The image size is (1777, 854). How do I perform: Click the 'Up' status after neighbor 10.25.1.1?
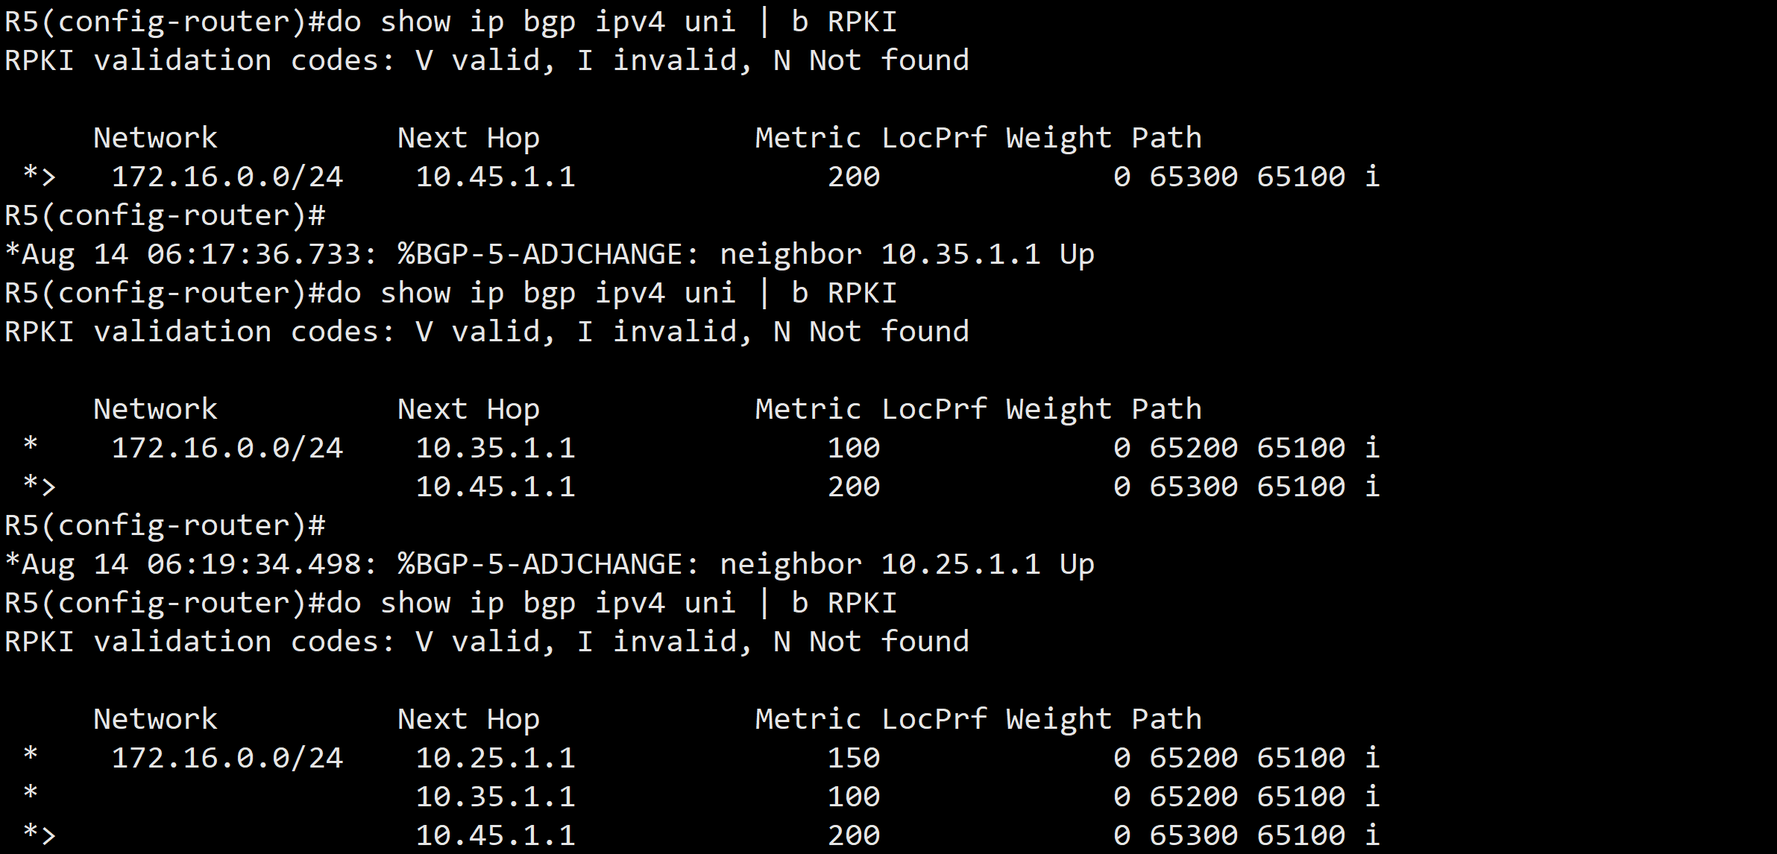(x=1077, y=565)
